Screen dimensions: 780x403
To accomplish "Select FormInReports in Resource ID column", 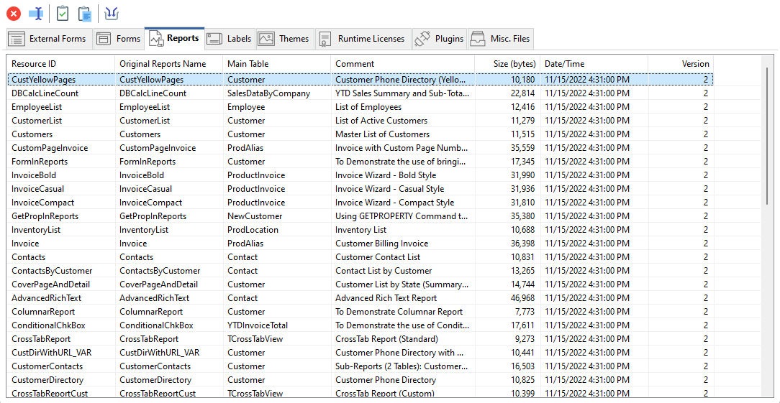I will tap(40, 162).
